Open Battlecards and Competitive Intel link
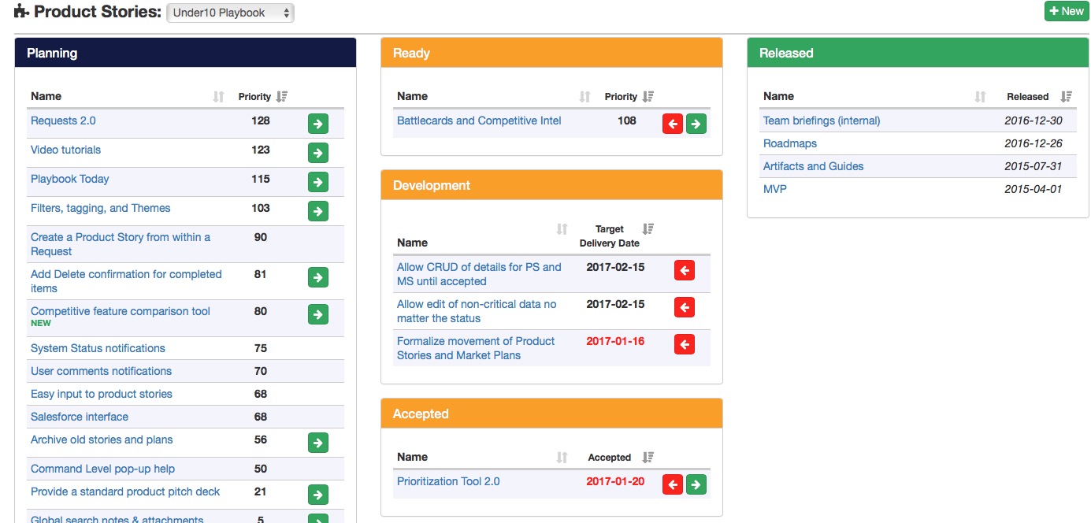1091x523 pixels. pos(479,121)
